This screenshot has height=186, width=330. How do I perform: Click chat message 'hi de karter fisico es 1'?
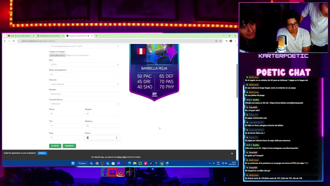pyautogui.click(x=255, y=133)
